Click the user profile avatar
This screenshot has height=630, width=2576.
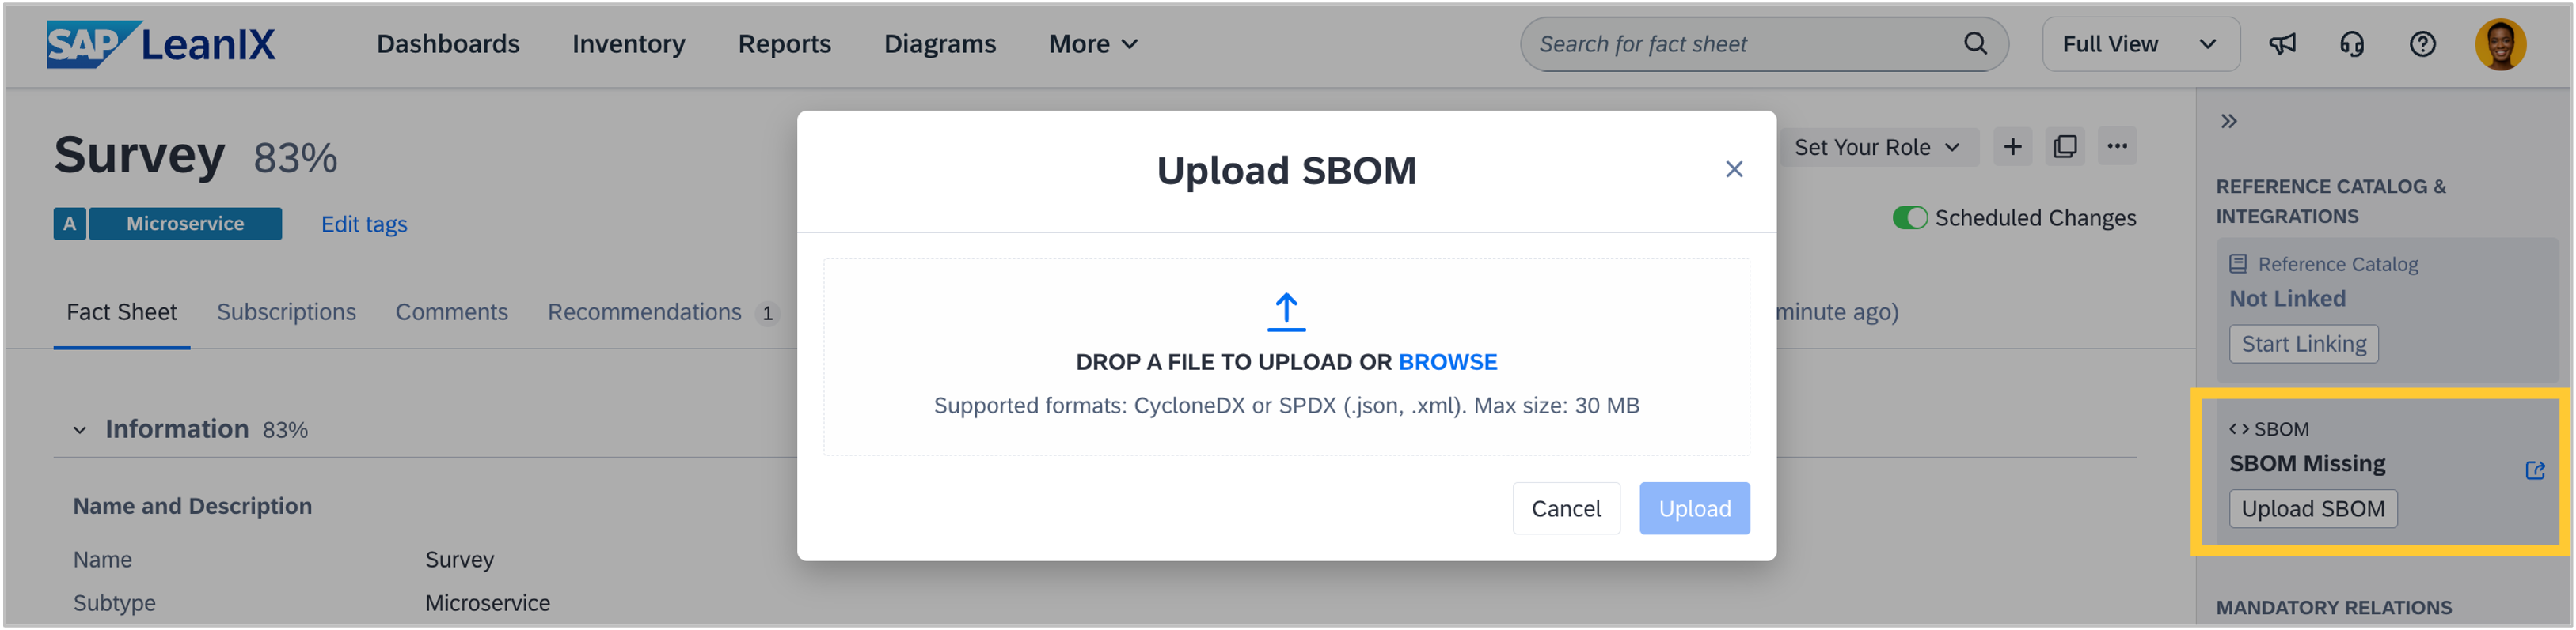point(2499,44)
